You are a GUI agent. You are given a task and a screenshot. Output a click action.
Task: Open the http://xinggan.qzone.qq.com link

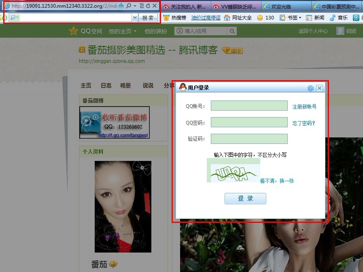pyautogui.click(x=112, y=61)
